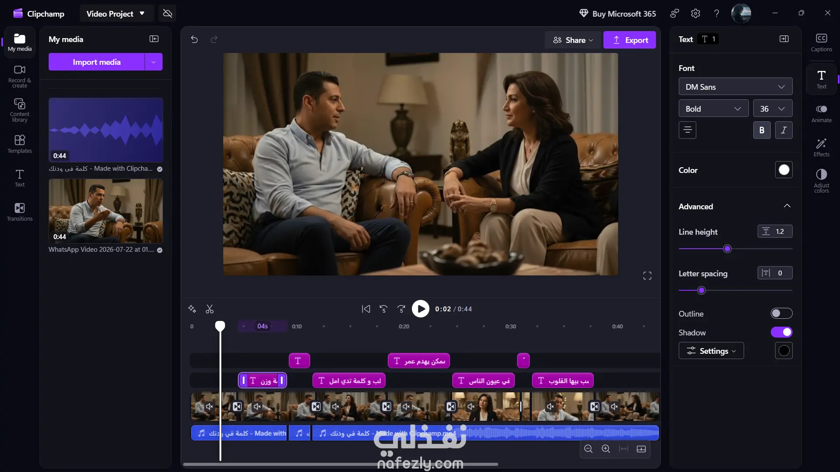Select the 'حب و كلمة تدي امل' text clip

(349, 380)
